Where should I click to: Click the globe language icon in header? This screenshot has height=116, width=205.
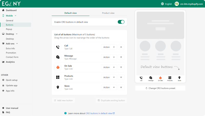pos(162,4)
